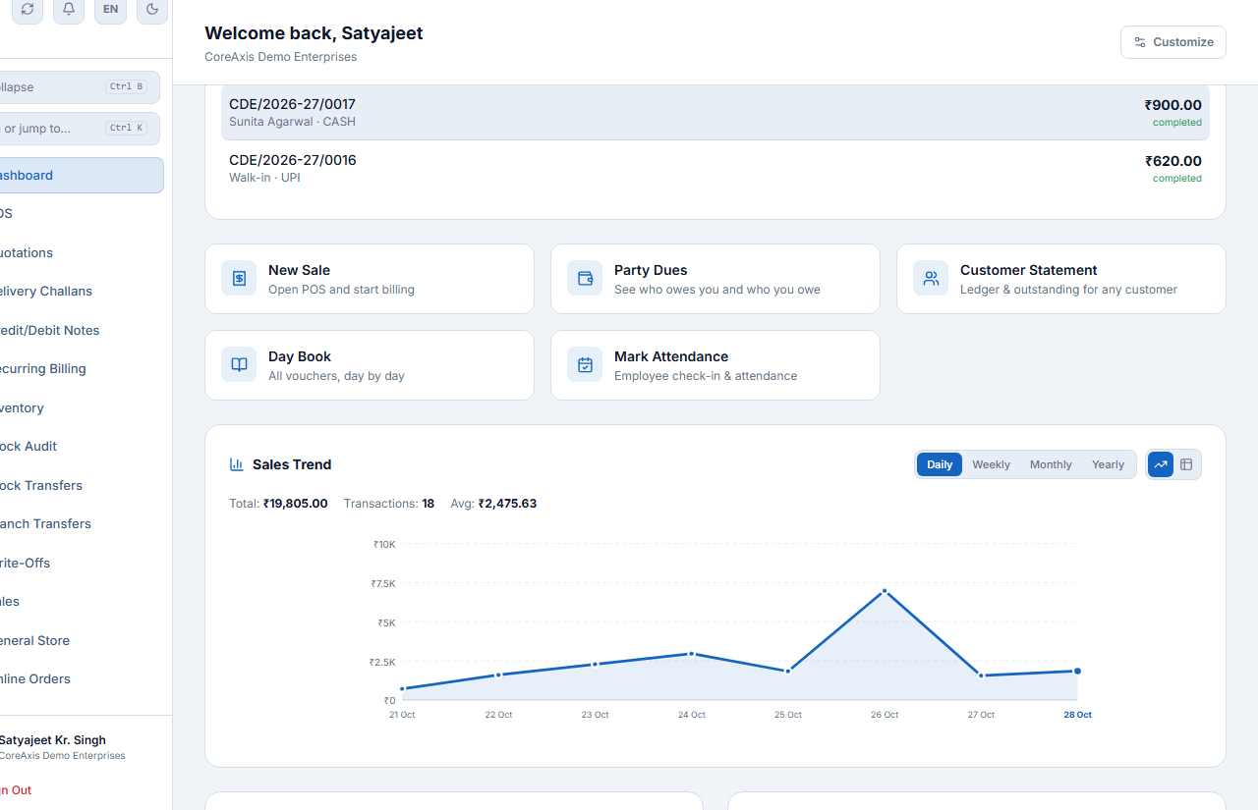Click the ₹900.00 amount for Sunita Agarwal

tap(1172, 105)
